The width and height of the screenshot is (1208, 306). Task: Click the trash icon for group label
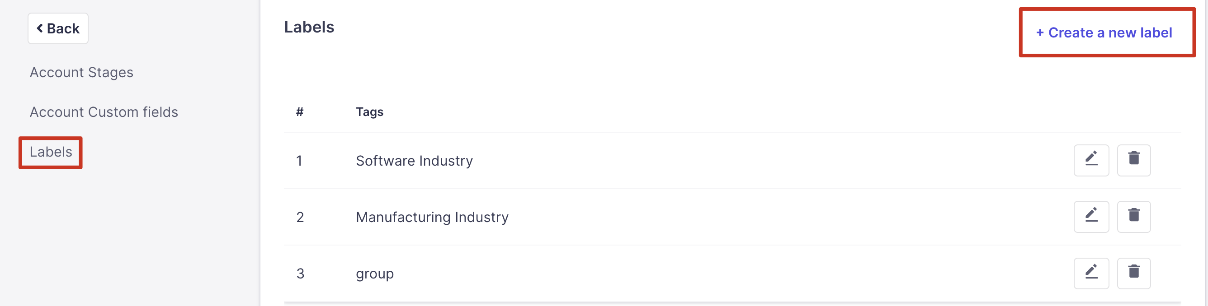coord(1133,273)
